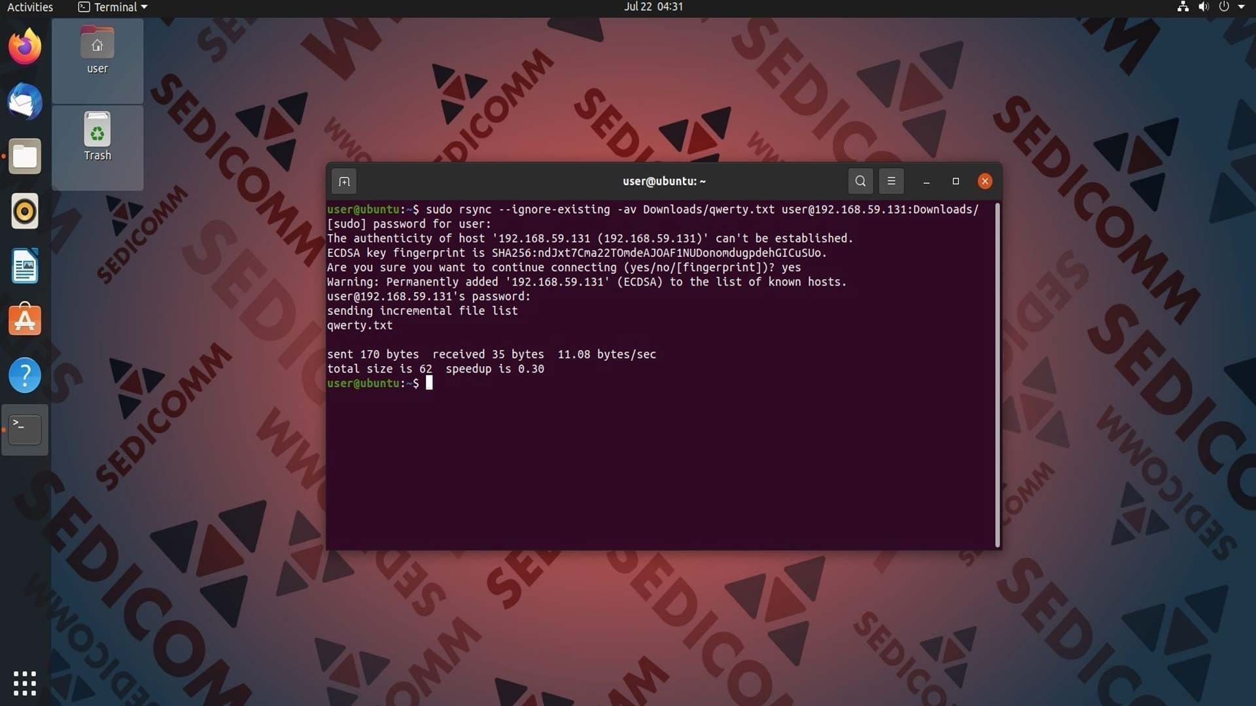The width and height of the screenshot is (1256, 706).
Task: Minimize the terminal window
Action: pos(926,181)
